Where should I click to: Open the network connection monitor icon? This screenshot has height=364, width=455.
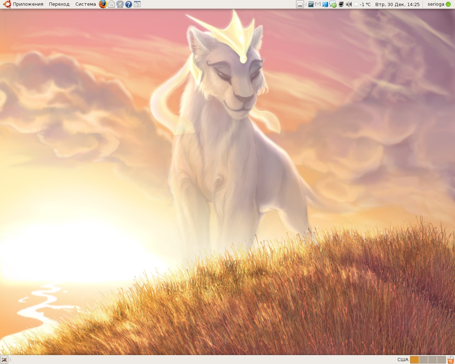pyautogui.click(x=341, y=4)
